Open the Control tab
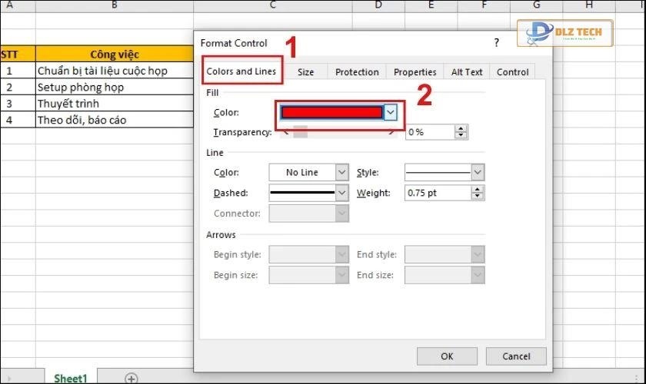Viewport: 646px width, 384px height. (x=512, y=72)
